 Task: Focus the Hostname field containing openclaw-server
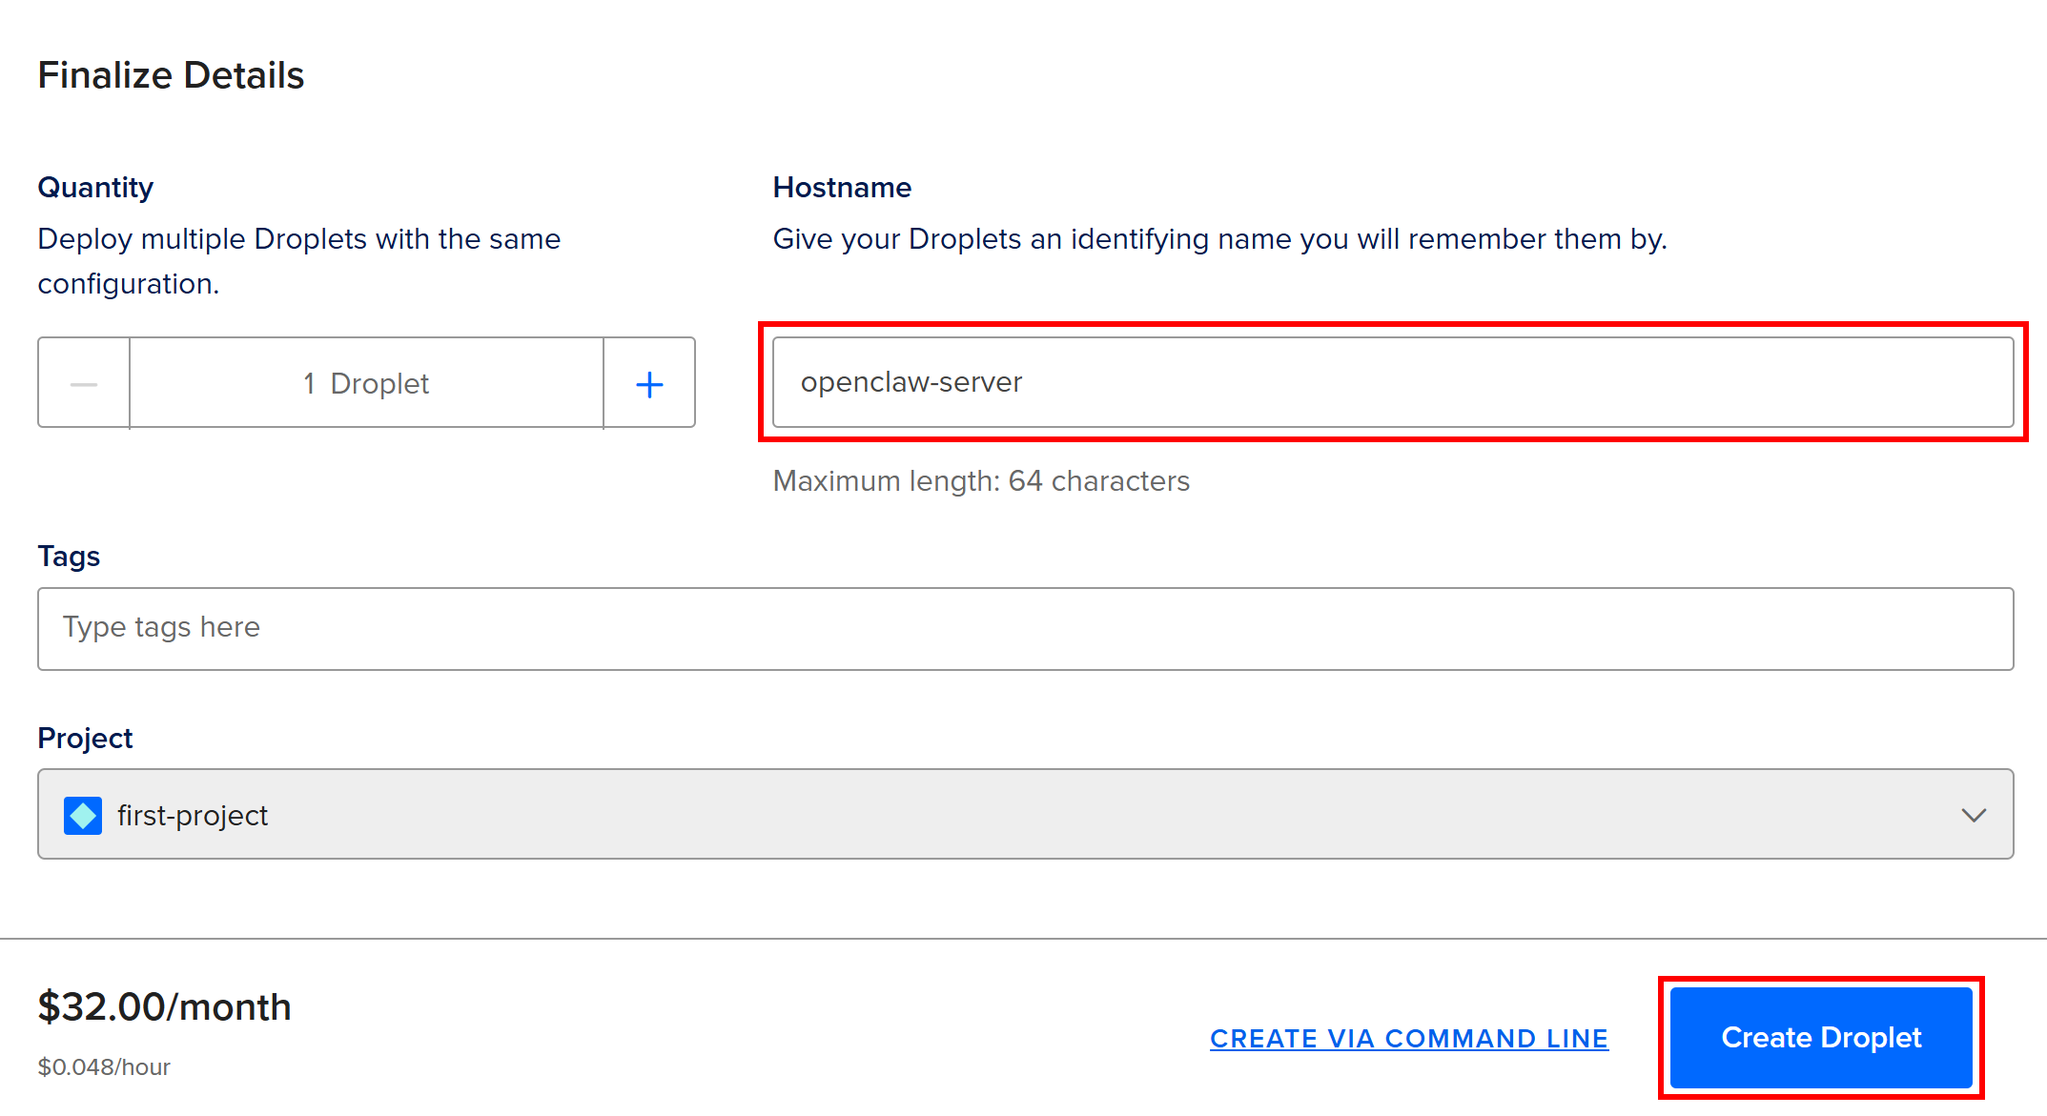(1392, 382)
